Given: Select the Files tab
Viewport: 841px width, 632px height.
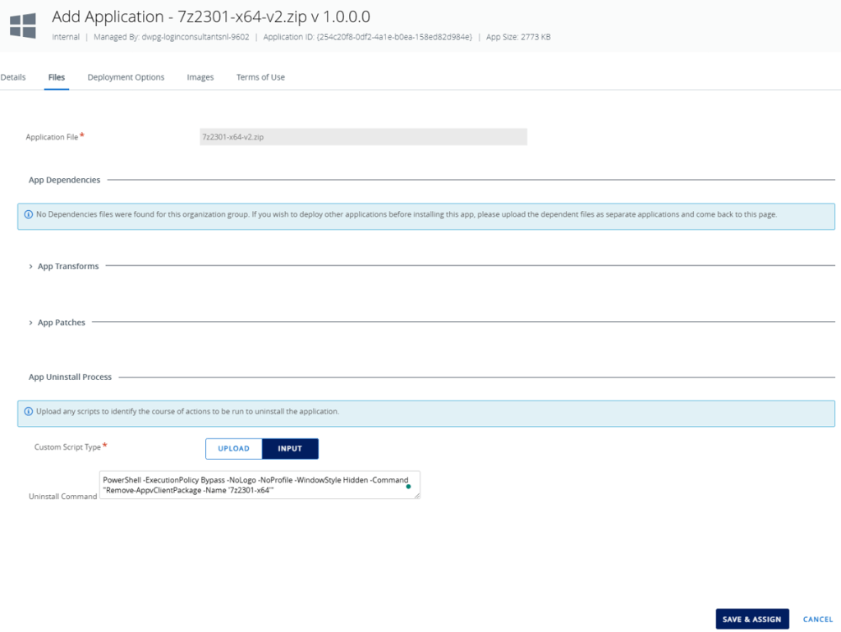Looking at the screenshot, I should 57,77.
